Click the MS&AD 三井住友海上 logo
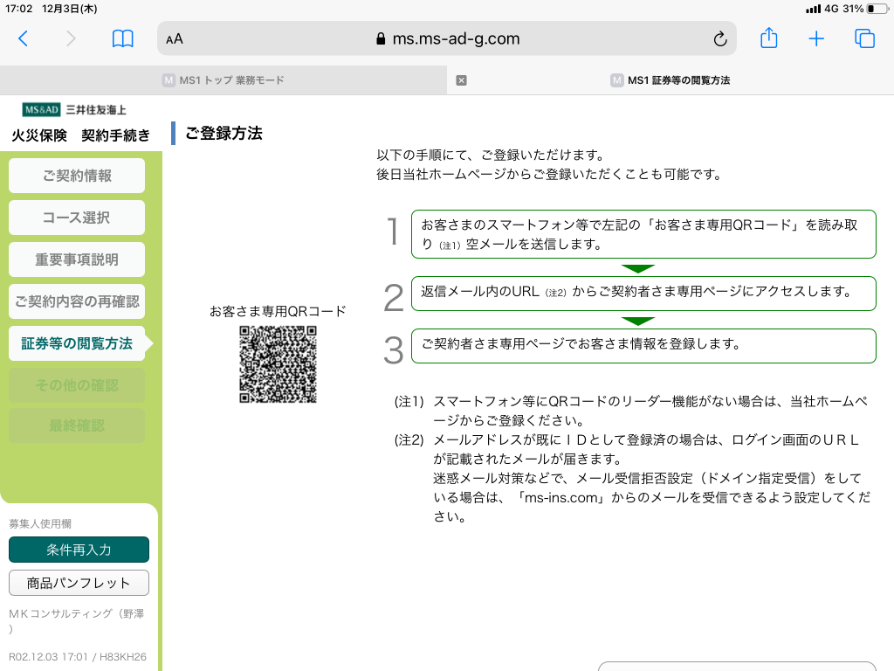The image size is (894, 671). point(74,109)
